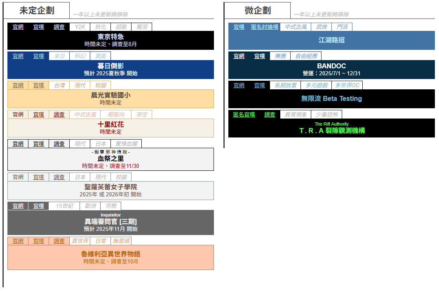Viewport: 439px width, 291px height.
Task: Open 東京特急's 官網 link
Action: point(18,27)
